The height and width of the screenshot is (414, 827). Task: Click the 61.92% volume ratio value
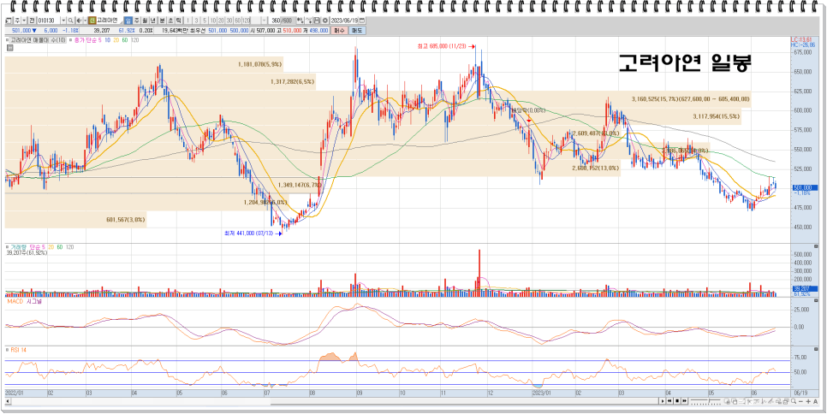pos(127,30)
